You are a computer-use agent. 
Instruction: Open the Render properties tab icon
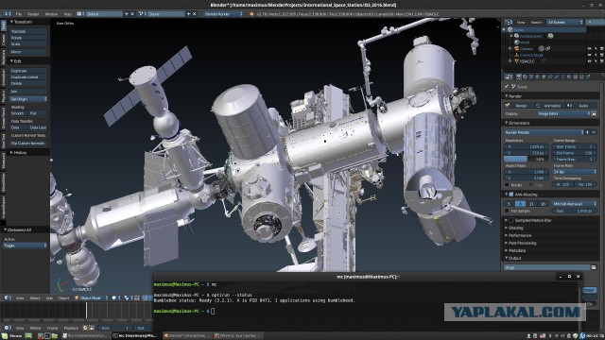tap(519, 77)
